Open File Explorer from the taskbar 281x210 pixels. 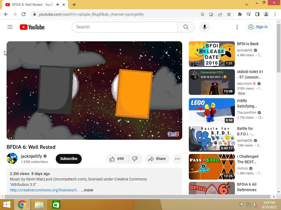pos(39,205)
